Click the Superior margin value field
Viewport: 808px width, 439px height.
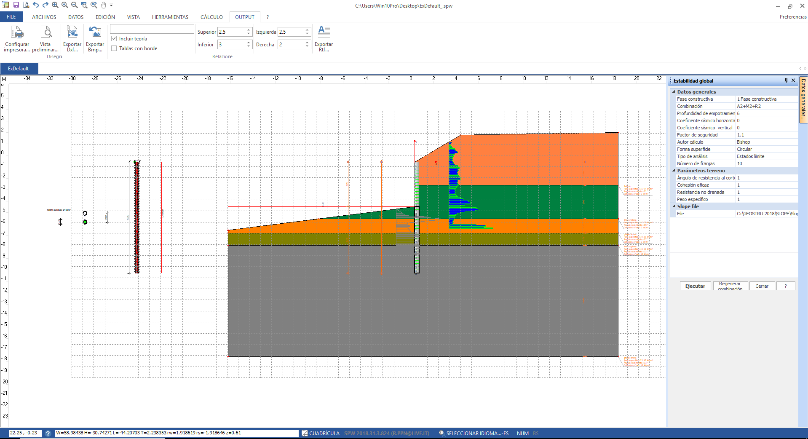[231, 32]
